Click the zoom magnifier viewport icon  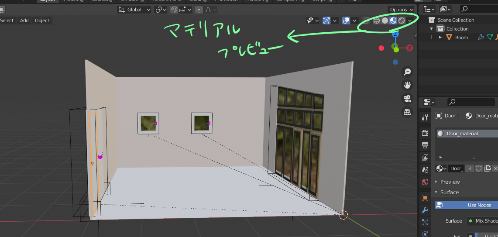[x=407, y=72]
